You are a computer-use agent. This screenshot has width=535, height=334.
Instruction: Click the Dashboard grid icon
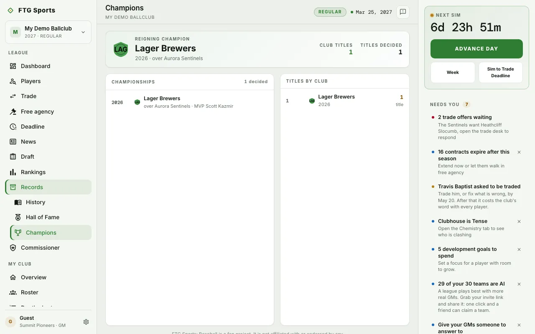[13, 66]
